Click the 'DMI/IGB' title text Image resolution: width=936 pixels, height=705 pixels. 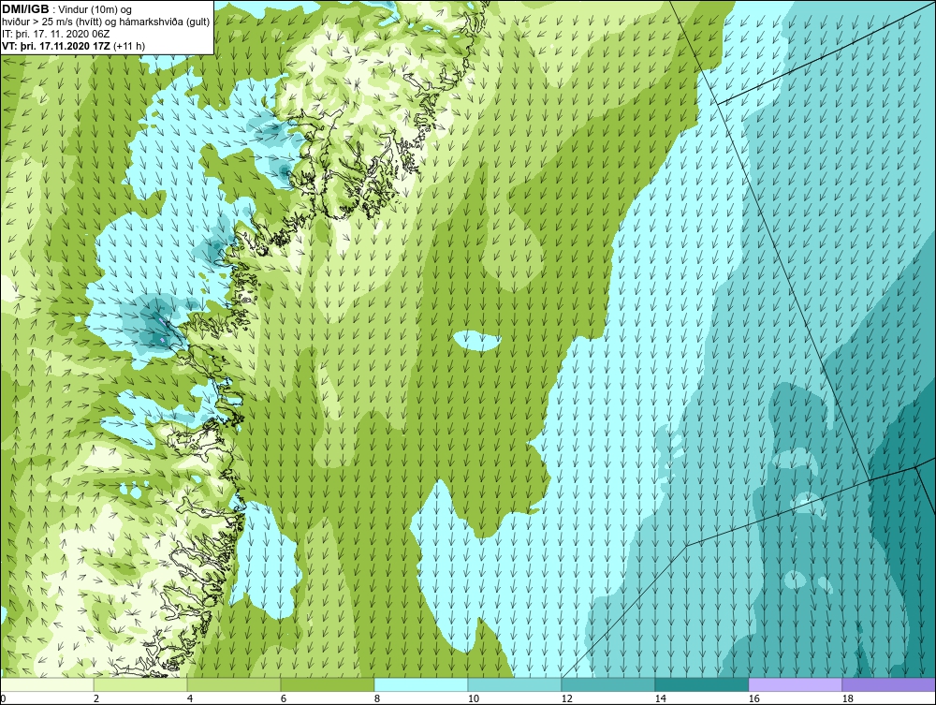point(25,9)
